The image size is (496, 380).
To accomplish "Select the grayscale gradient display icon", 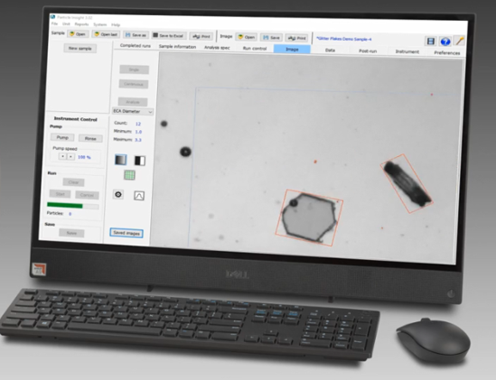I will click(x=120, y=160).
